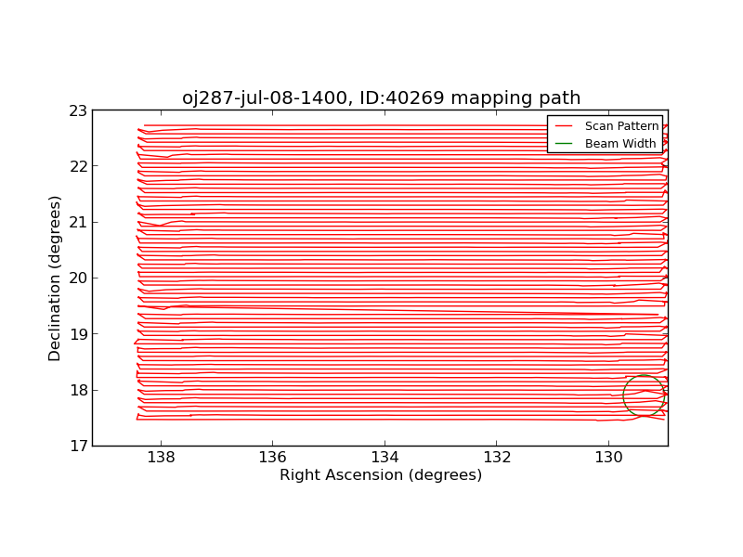This screenshot has width=743, height=557.
Task: Click the y-axis tick label 23
Action: pyautogui.click(x=79, y=110)
